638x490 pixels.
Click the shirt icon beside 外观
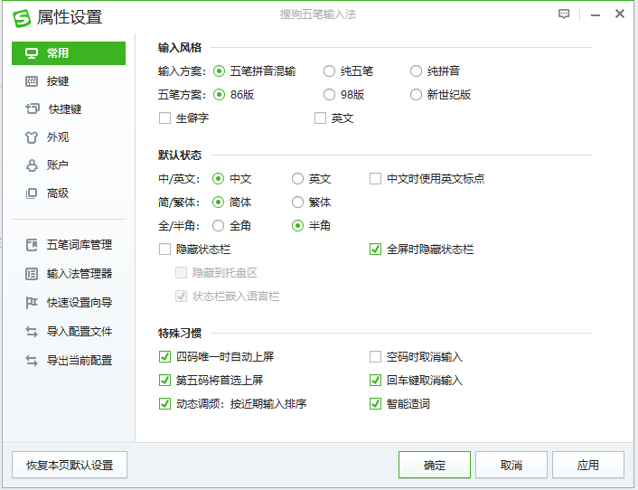pos(32,137)
